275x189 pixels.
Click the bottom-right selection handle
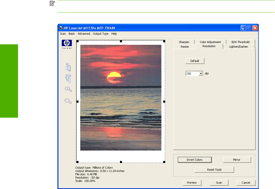click(164, 162)
